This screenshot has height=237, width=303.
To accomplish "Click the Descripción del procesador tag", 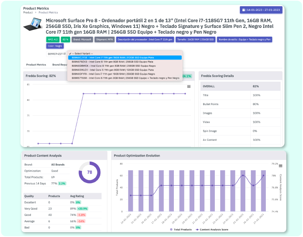I will tap(145, 40).
